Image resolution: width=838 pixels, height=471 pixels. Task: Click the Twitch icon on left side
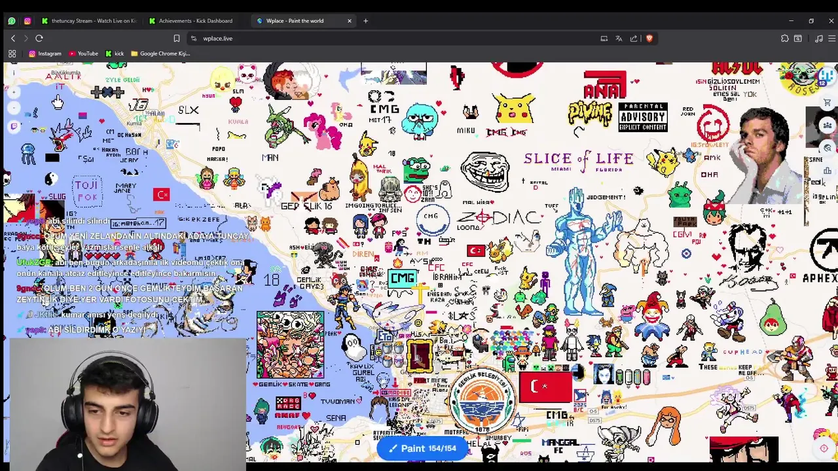[x=14, y=126]
